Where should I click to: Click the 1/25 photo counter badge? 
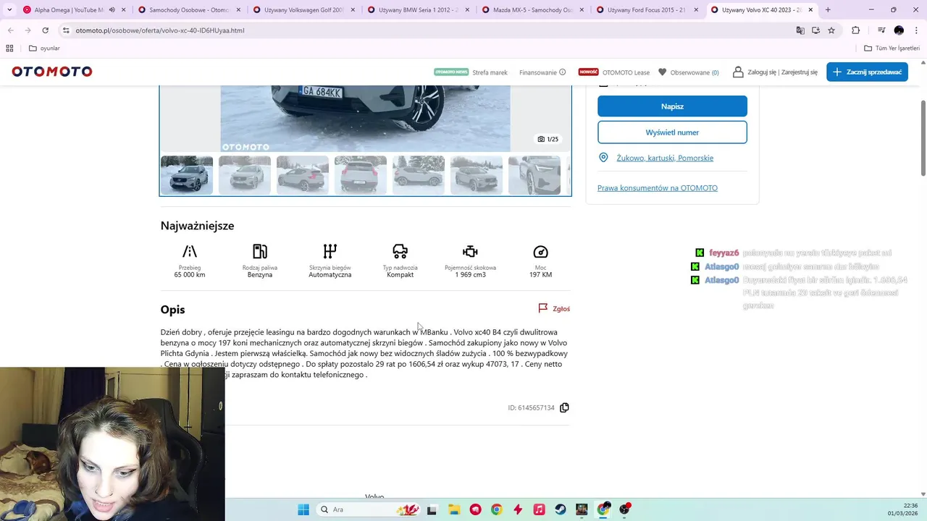pos(548,139)
